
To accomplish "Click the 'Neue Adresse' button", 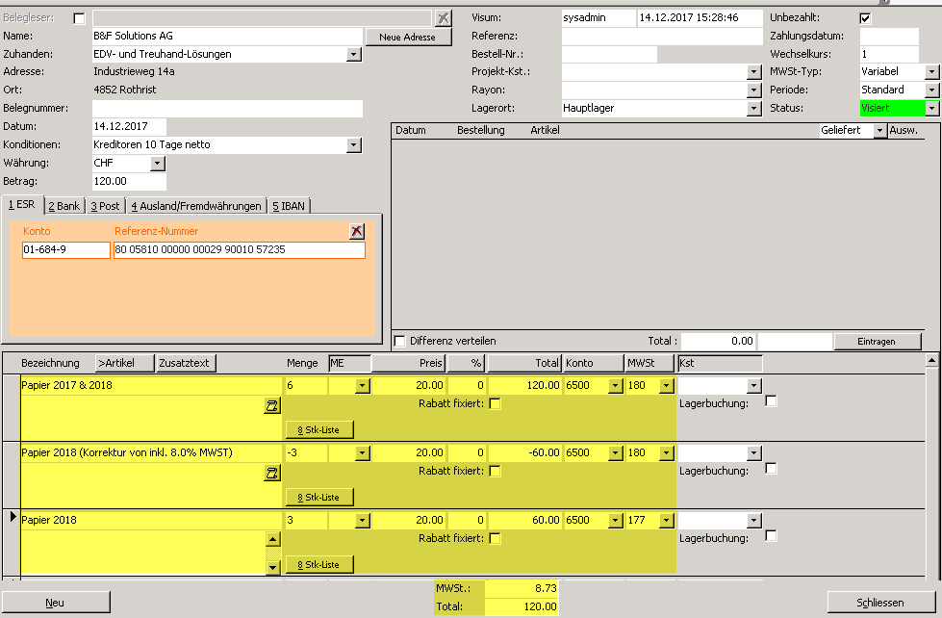I will coord(408,37).
